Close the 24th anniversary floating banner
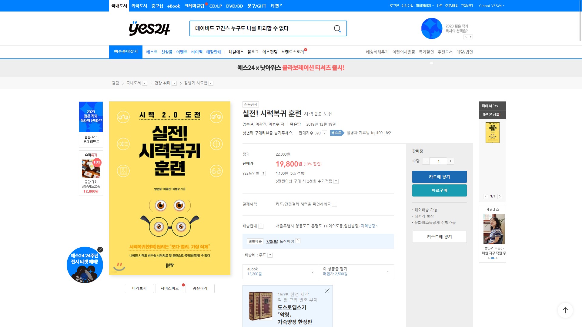 pos(100,250)
